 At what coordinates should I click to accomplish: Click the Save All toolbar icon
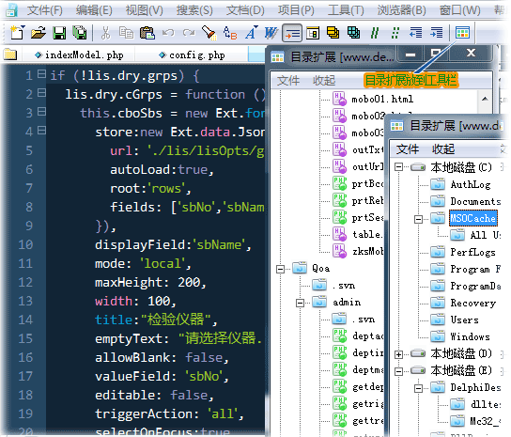pos(80,33)
